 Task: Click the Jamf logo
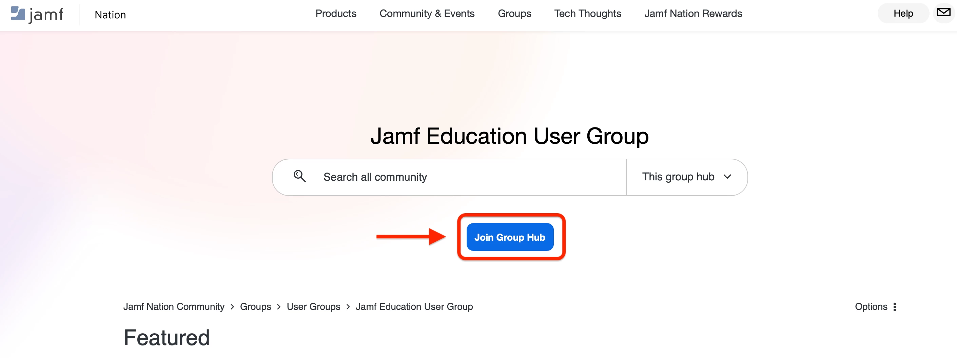(37, 14)
